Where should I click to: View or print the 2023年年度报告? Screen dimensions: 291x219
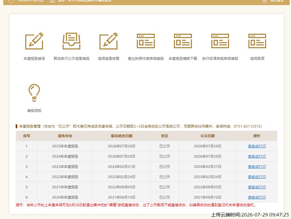coord(257,167)
